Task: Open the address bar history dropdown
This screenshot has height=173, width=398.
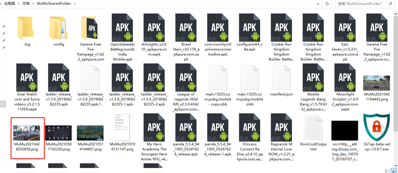Action: (318, 4)
